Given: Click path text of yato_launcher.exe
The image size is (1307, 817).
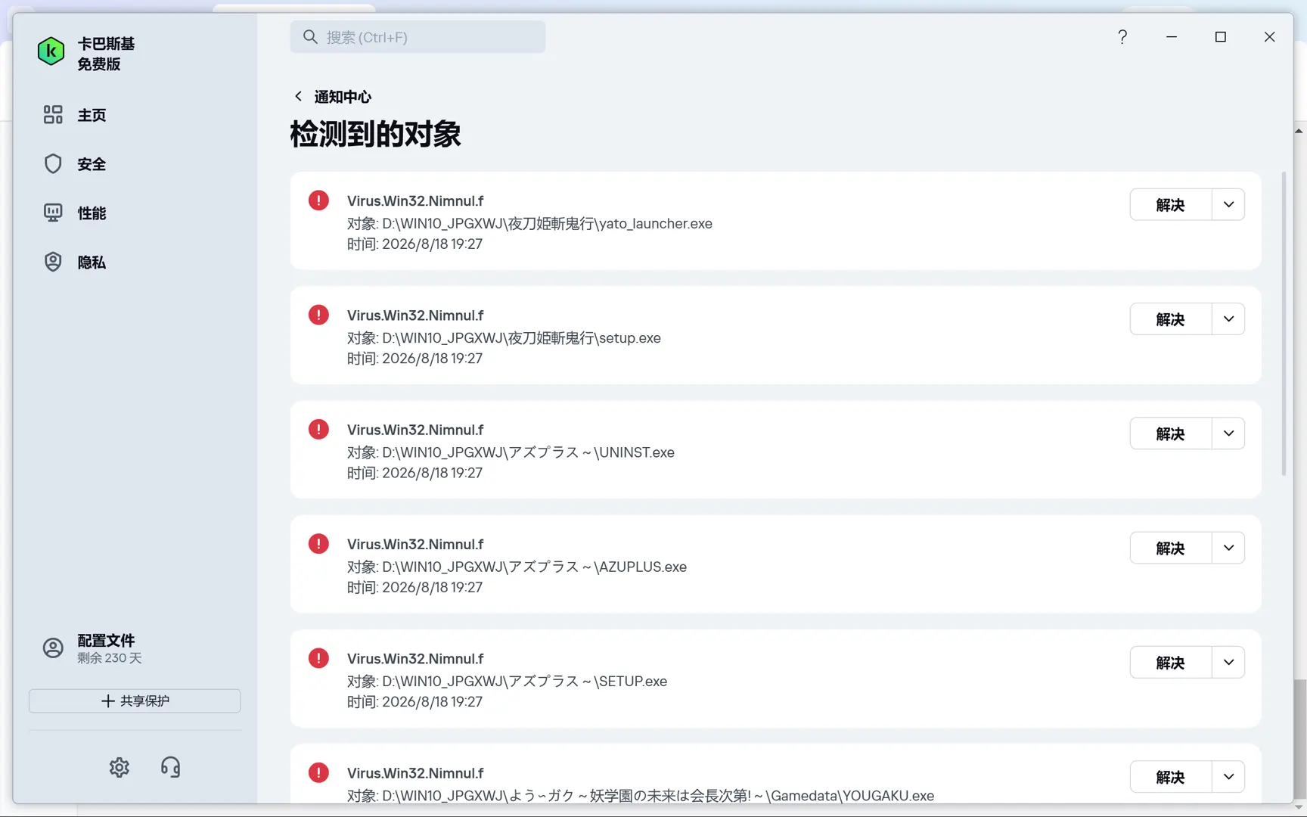Looking at the screenshot, I should tap(529, 224).
